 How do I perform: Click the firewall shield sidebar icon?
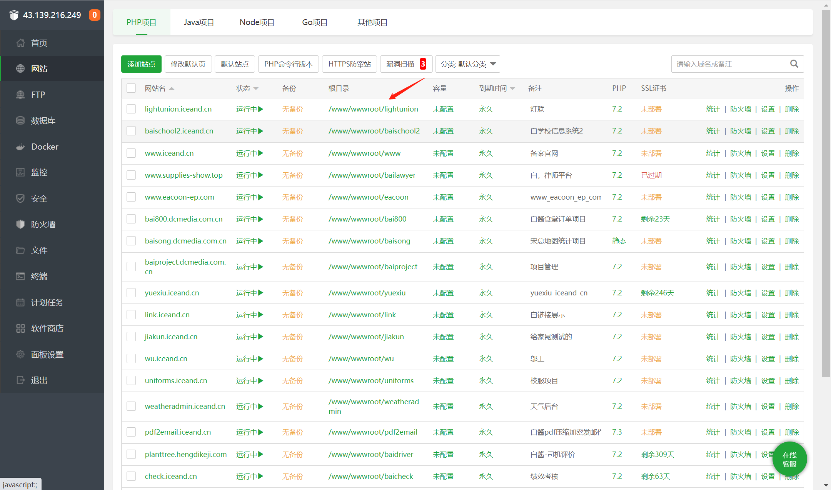(x=20, y=224)
